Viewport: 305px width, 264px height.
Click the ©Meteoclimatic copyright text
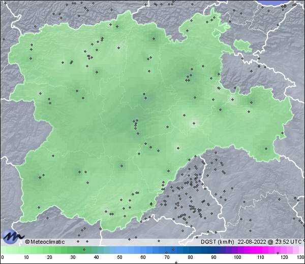click(x=45, y=242)
